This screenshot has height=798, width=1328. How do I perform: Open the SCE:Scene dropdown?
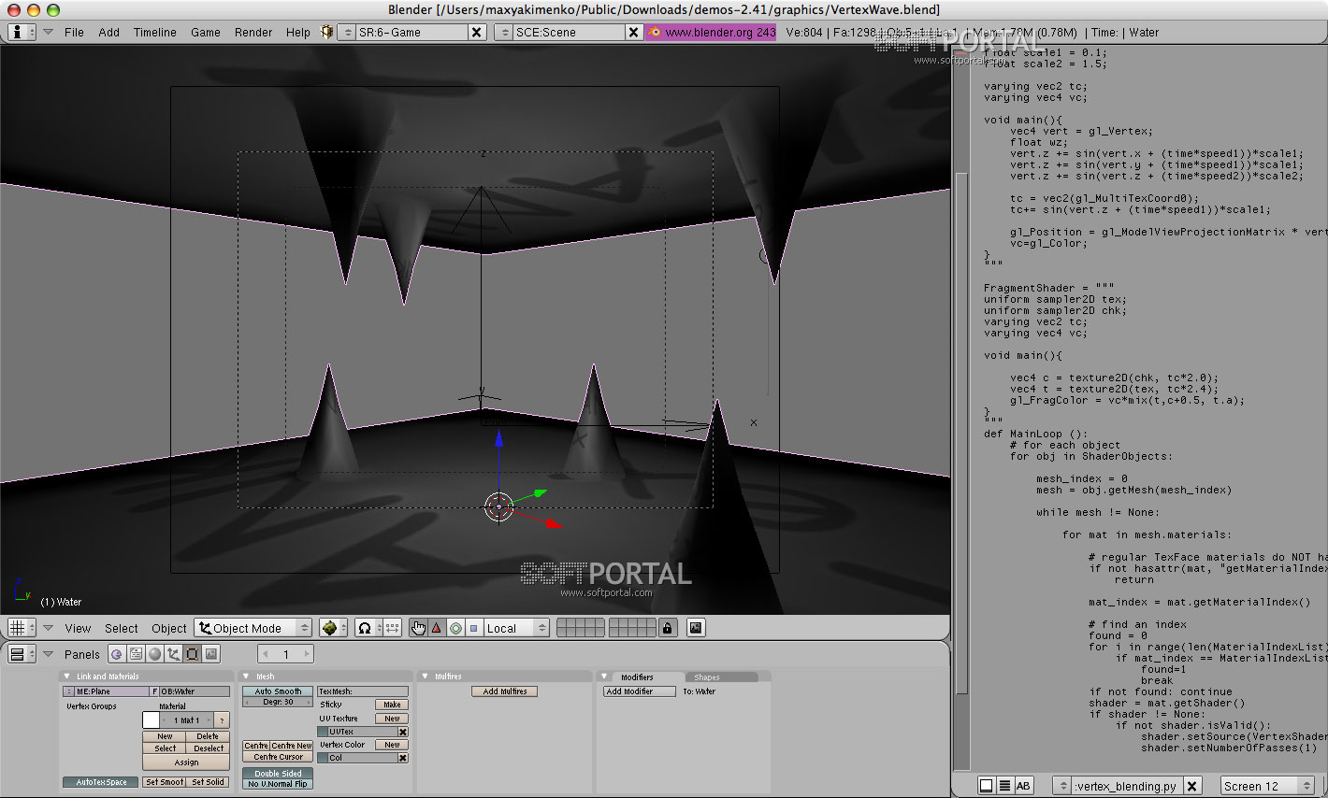pyautogui.click(x=504, y=32)
